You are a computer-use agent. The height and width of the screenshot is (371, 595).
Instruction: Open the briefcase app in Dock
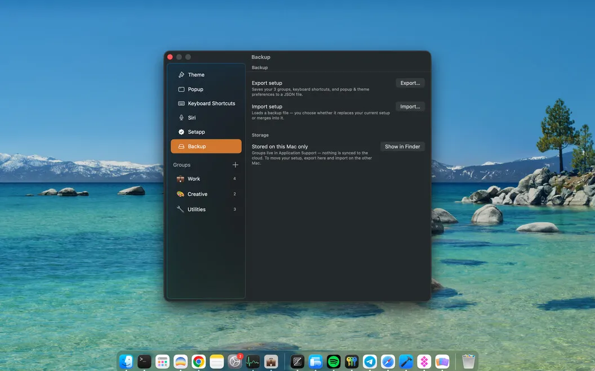point(271,361)
